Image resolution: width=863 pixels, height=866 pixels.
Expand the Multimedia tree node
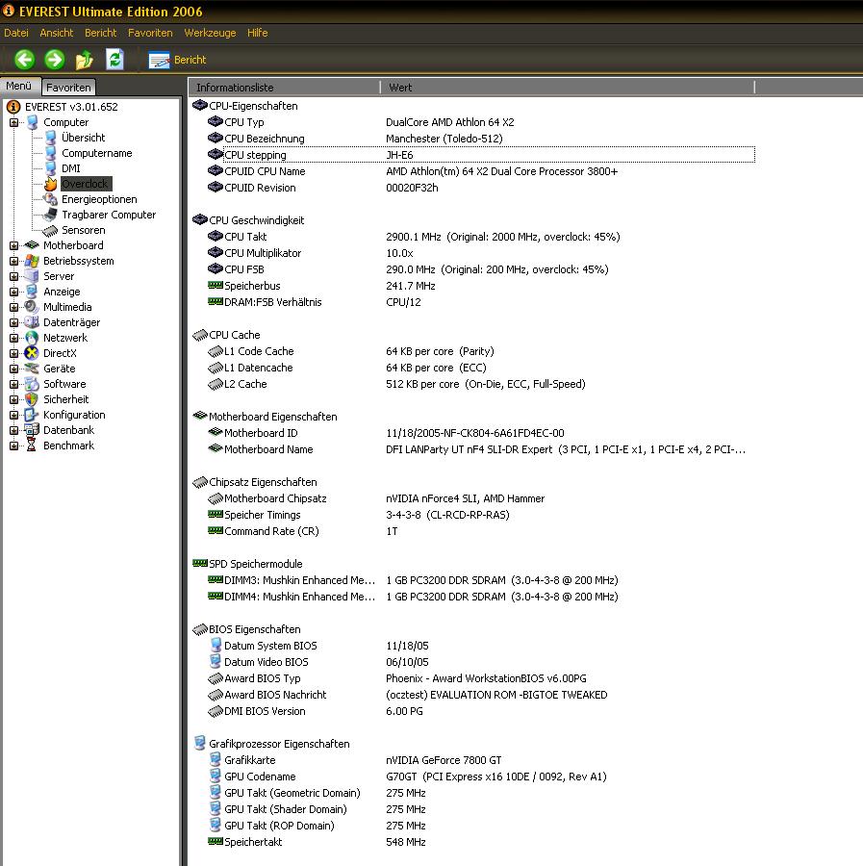(x=13, y=307)
